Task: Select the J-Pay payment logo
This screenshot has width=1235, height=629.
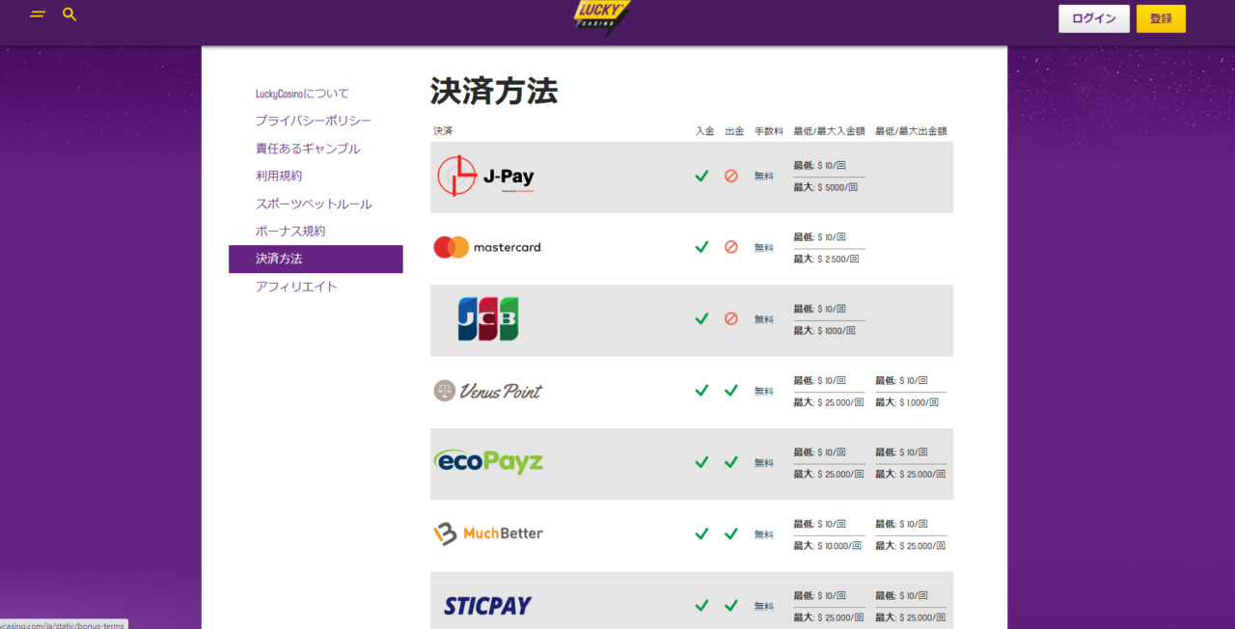Action: [485, 177]
